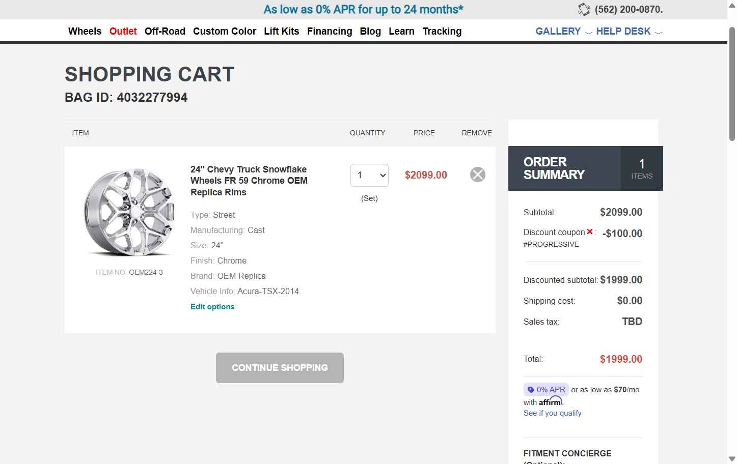
Task: Select Custom Color in the navigation
Action: click(x=224, y=32)
